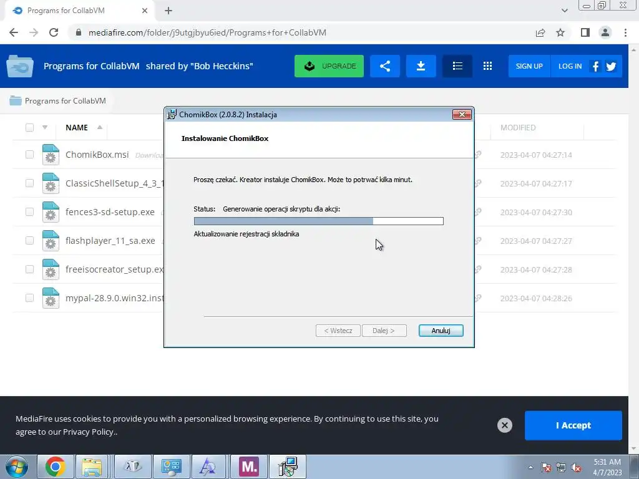The height and width of the screenshot is (479, 639).
Task: Check the ChomikBox.msi row checkbox
Action: 29,155
